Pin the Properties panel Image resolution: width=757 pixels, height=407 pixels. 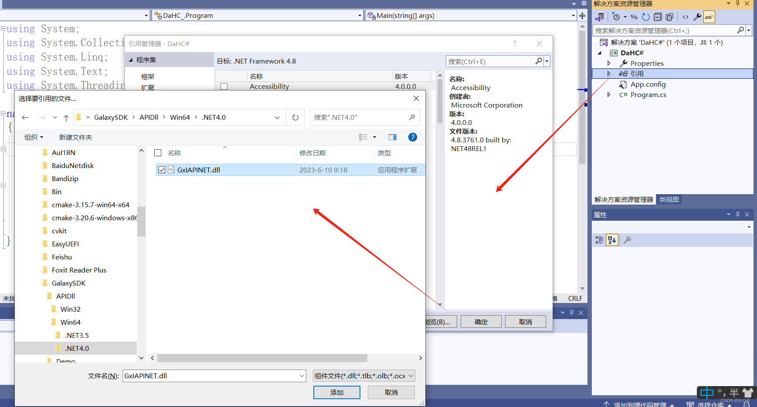(x=737, y=214)
